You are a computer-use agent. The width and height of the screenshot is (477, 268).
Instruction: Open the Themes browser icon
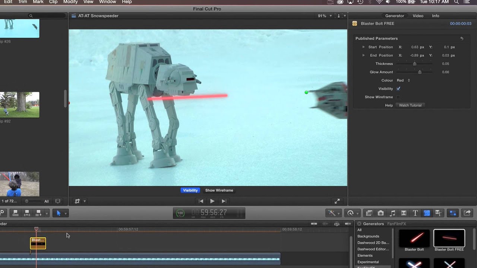[438, 213]
